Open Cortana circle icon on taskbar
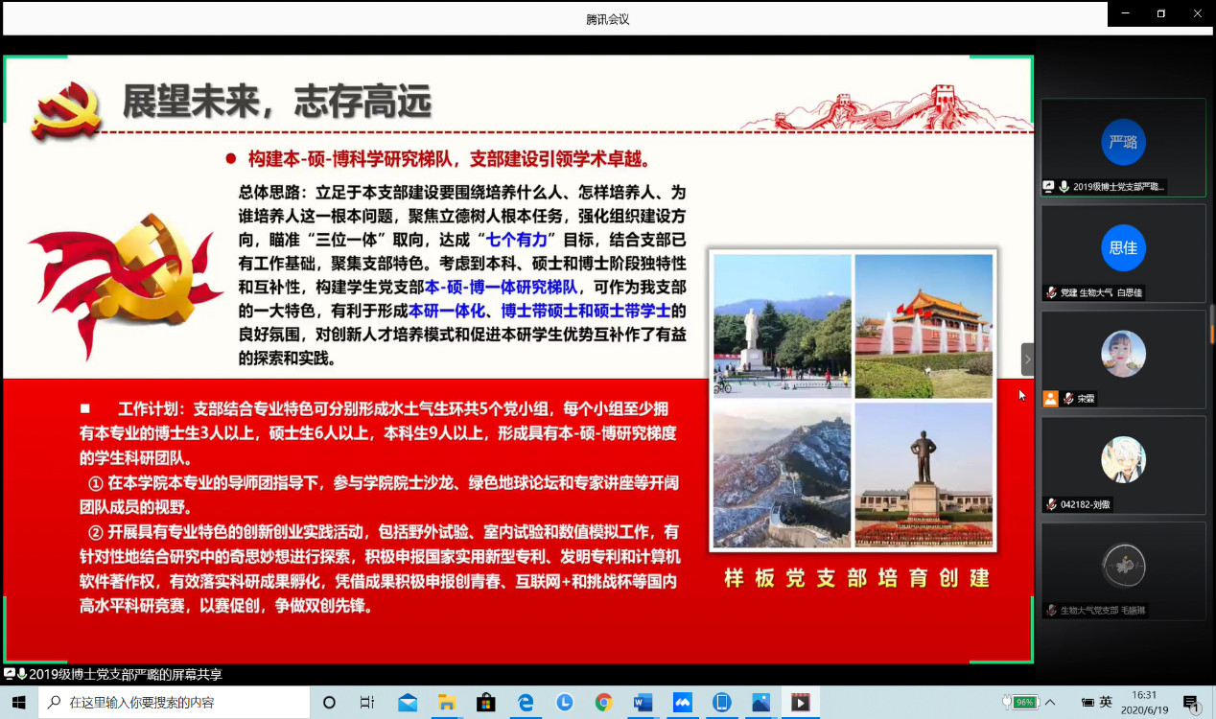Image resolution: width=1216 pixels, height=719 pixels. tap(329, 703)
